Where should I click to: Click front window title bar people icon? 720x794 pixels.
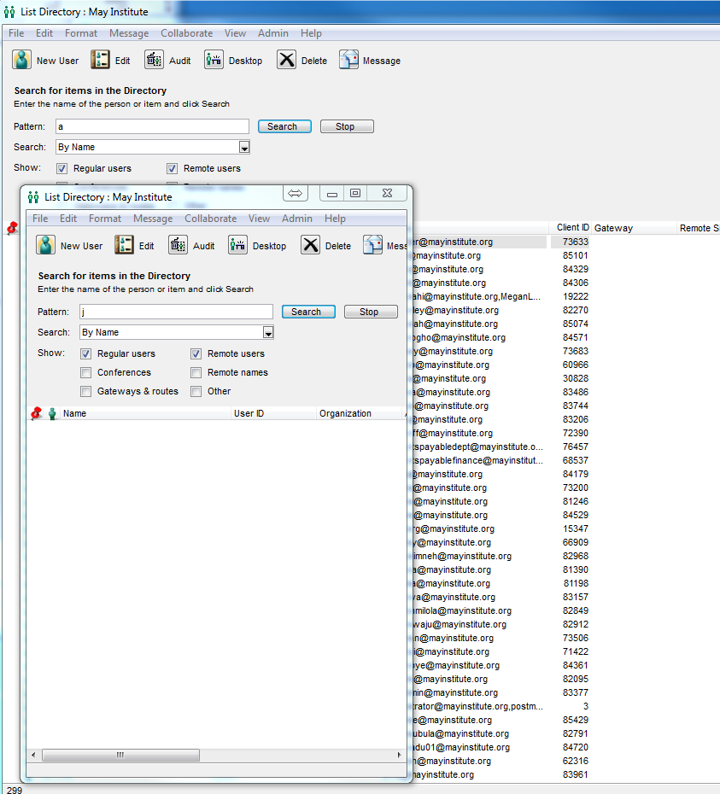pos(33,197)
